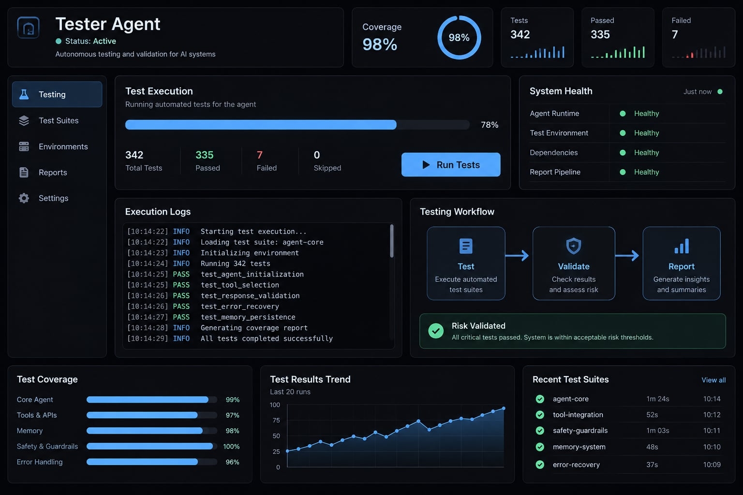Click the Report Pipeline Healthy status
Image resolution: width=743 pixels, height=495 pixels.
coord(639,172)
